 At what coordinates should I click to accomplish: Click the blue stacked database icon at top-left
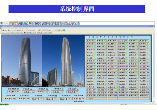point(2,23)
